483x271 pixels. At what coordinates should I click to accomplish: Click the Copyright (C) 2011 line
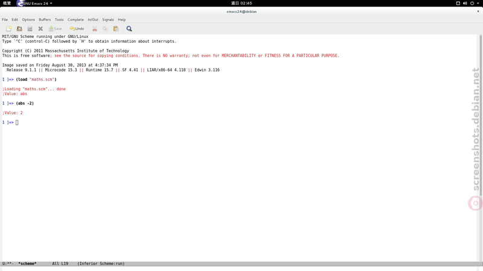[66, 51]
